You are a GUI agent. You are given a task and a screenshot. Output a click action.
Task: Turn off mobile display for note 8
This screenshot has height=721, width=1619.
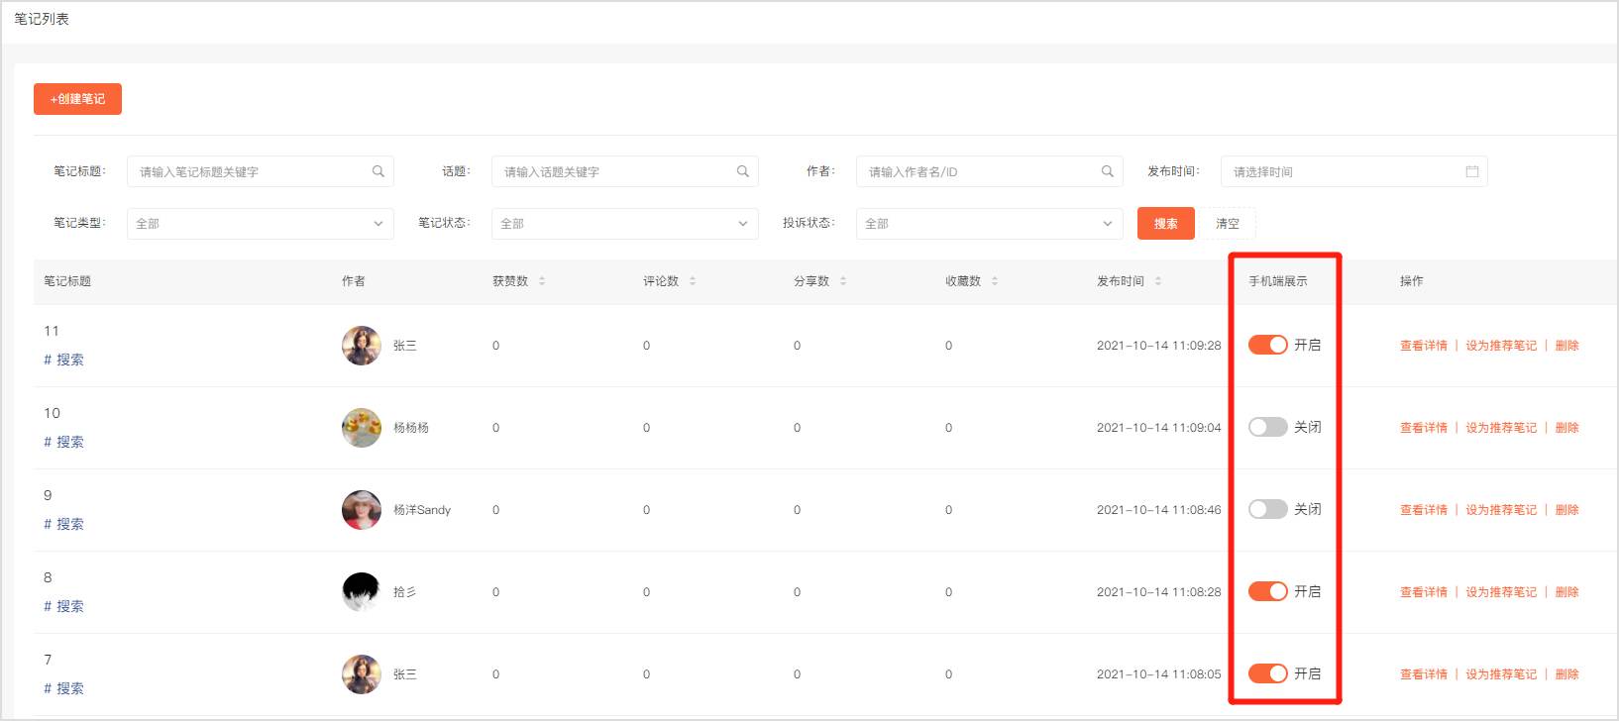coord(1267,591)
